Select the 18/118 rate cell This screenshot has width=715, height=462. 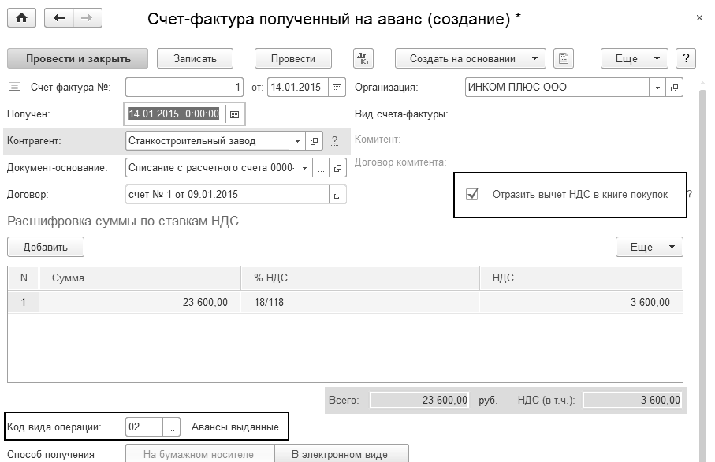coord(360,302)
